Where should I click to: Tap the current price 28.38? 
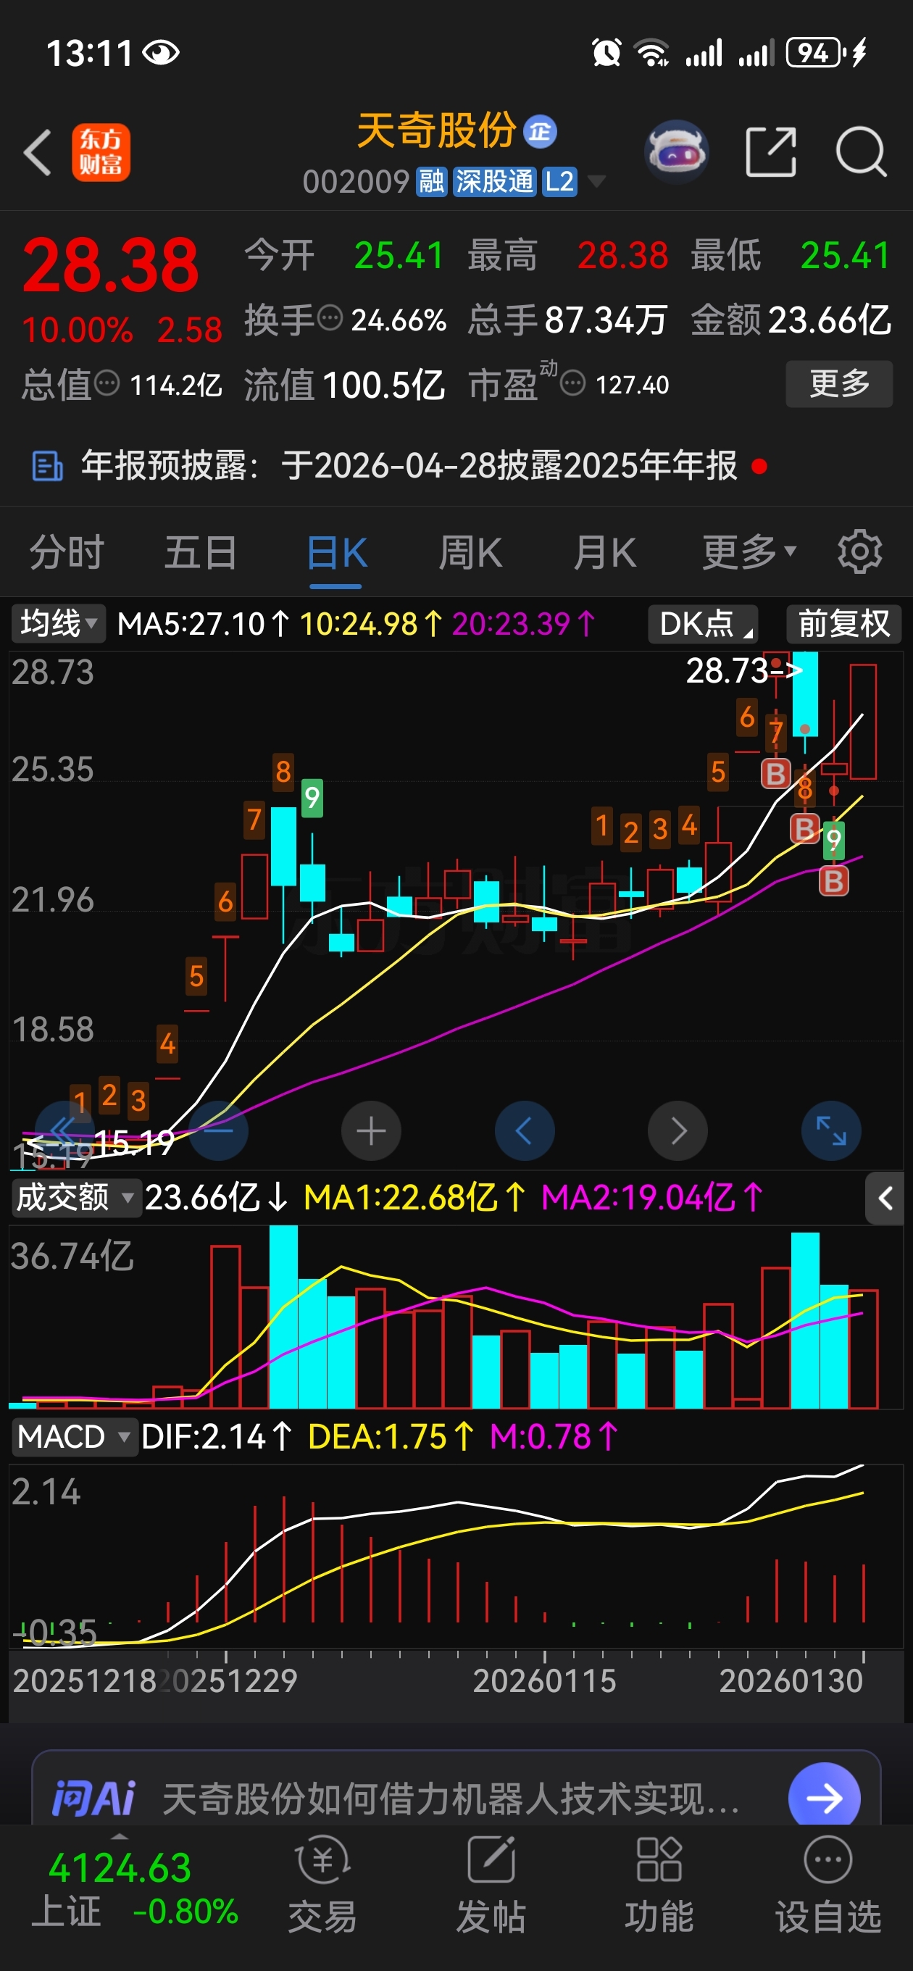coord(111,265)
